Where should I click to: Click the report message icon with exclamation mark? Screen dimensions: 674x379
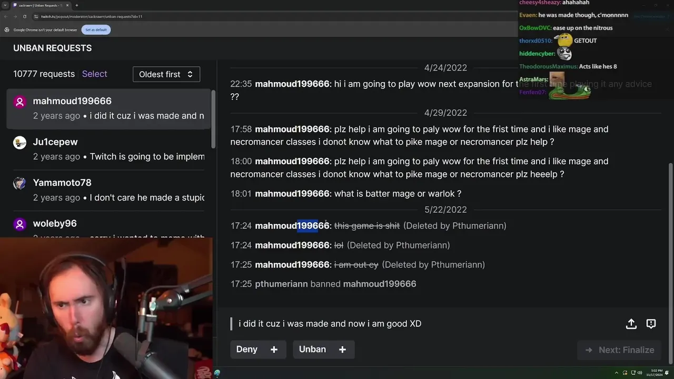651,324
